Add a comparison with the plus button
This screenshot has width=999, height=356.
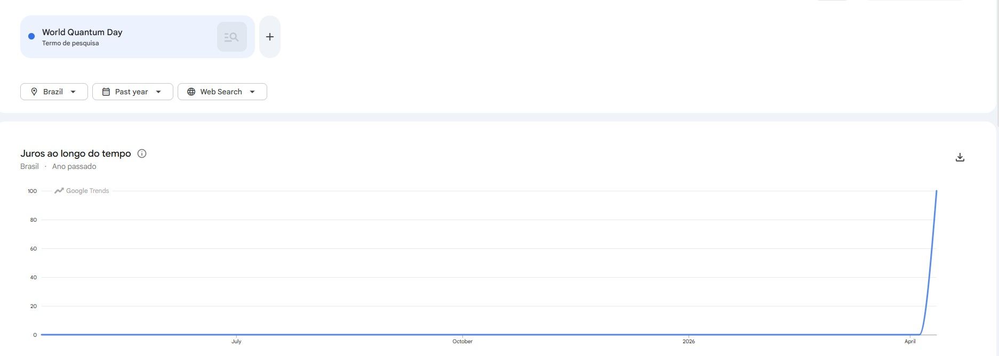click(x=270, y=37)
